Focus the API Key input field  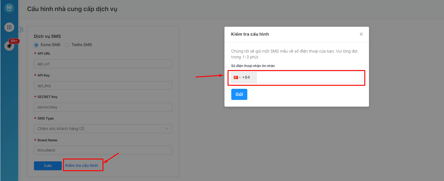[x=103, y=85]
